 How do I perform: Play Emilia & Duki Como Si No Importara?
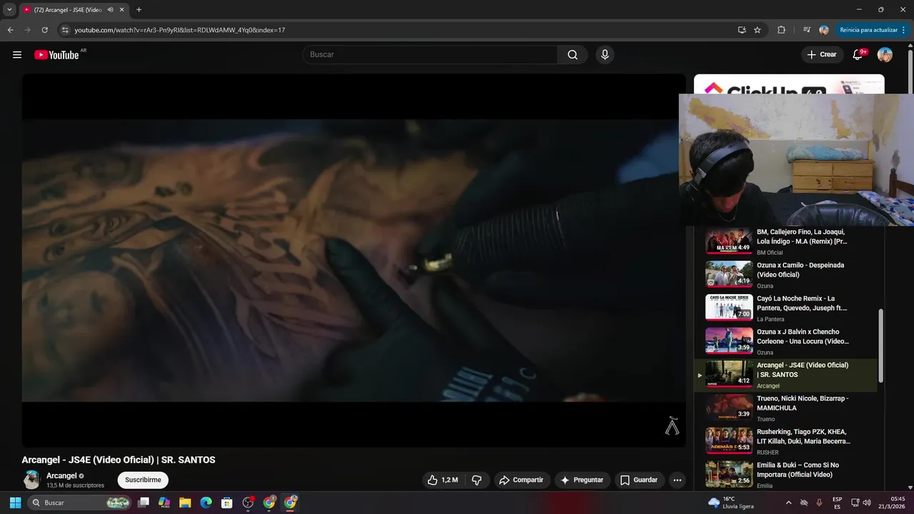point(785,475)
